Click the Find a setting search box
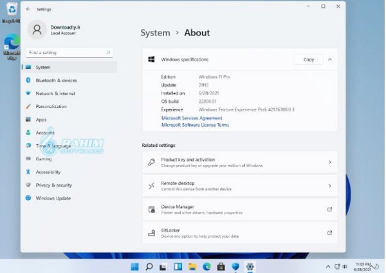Screen dimensions: 386x273 coord(68,52)
